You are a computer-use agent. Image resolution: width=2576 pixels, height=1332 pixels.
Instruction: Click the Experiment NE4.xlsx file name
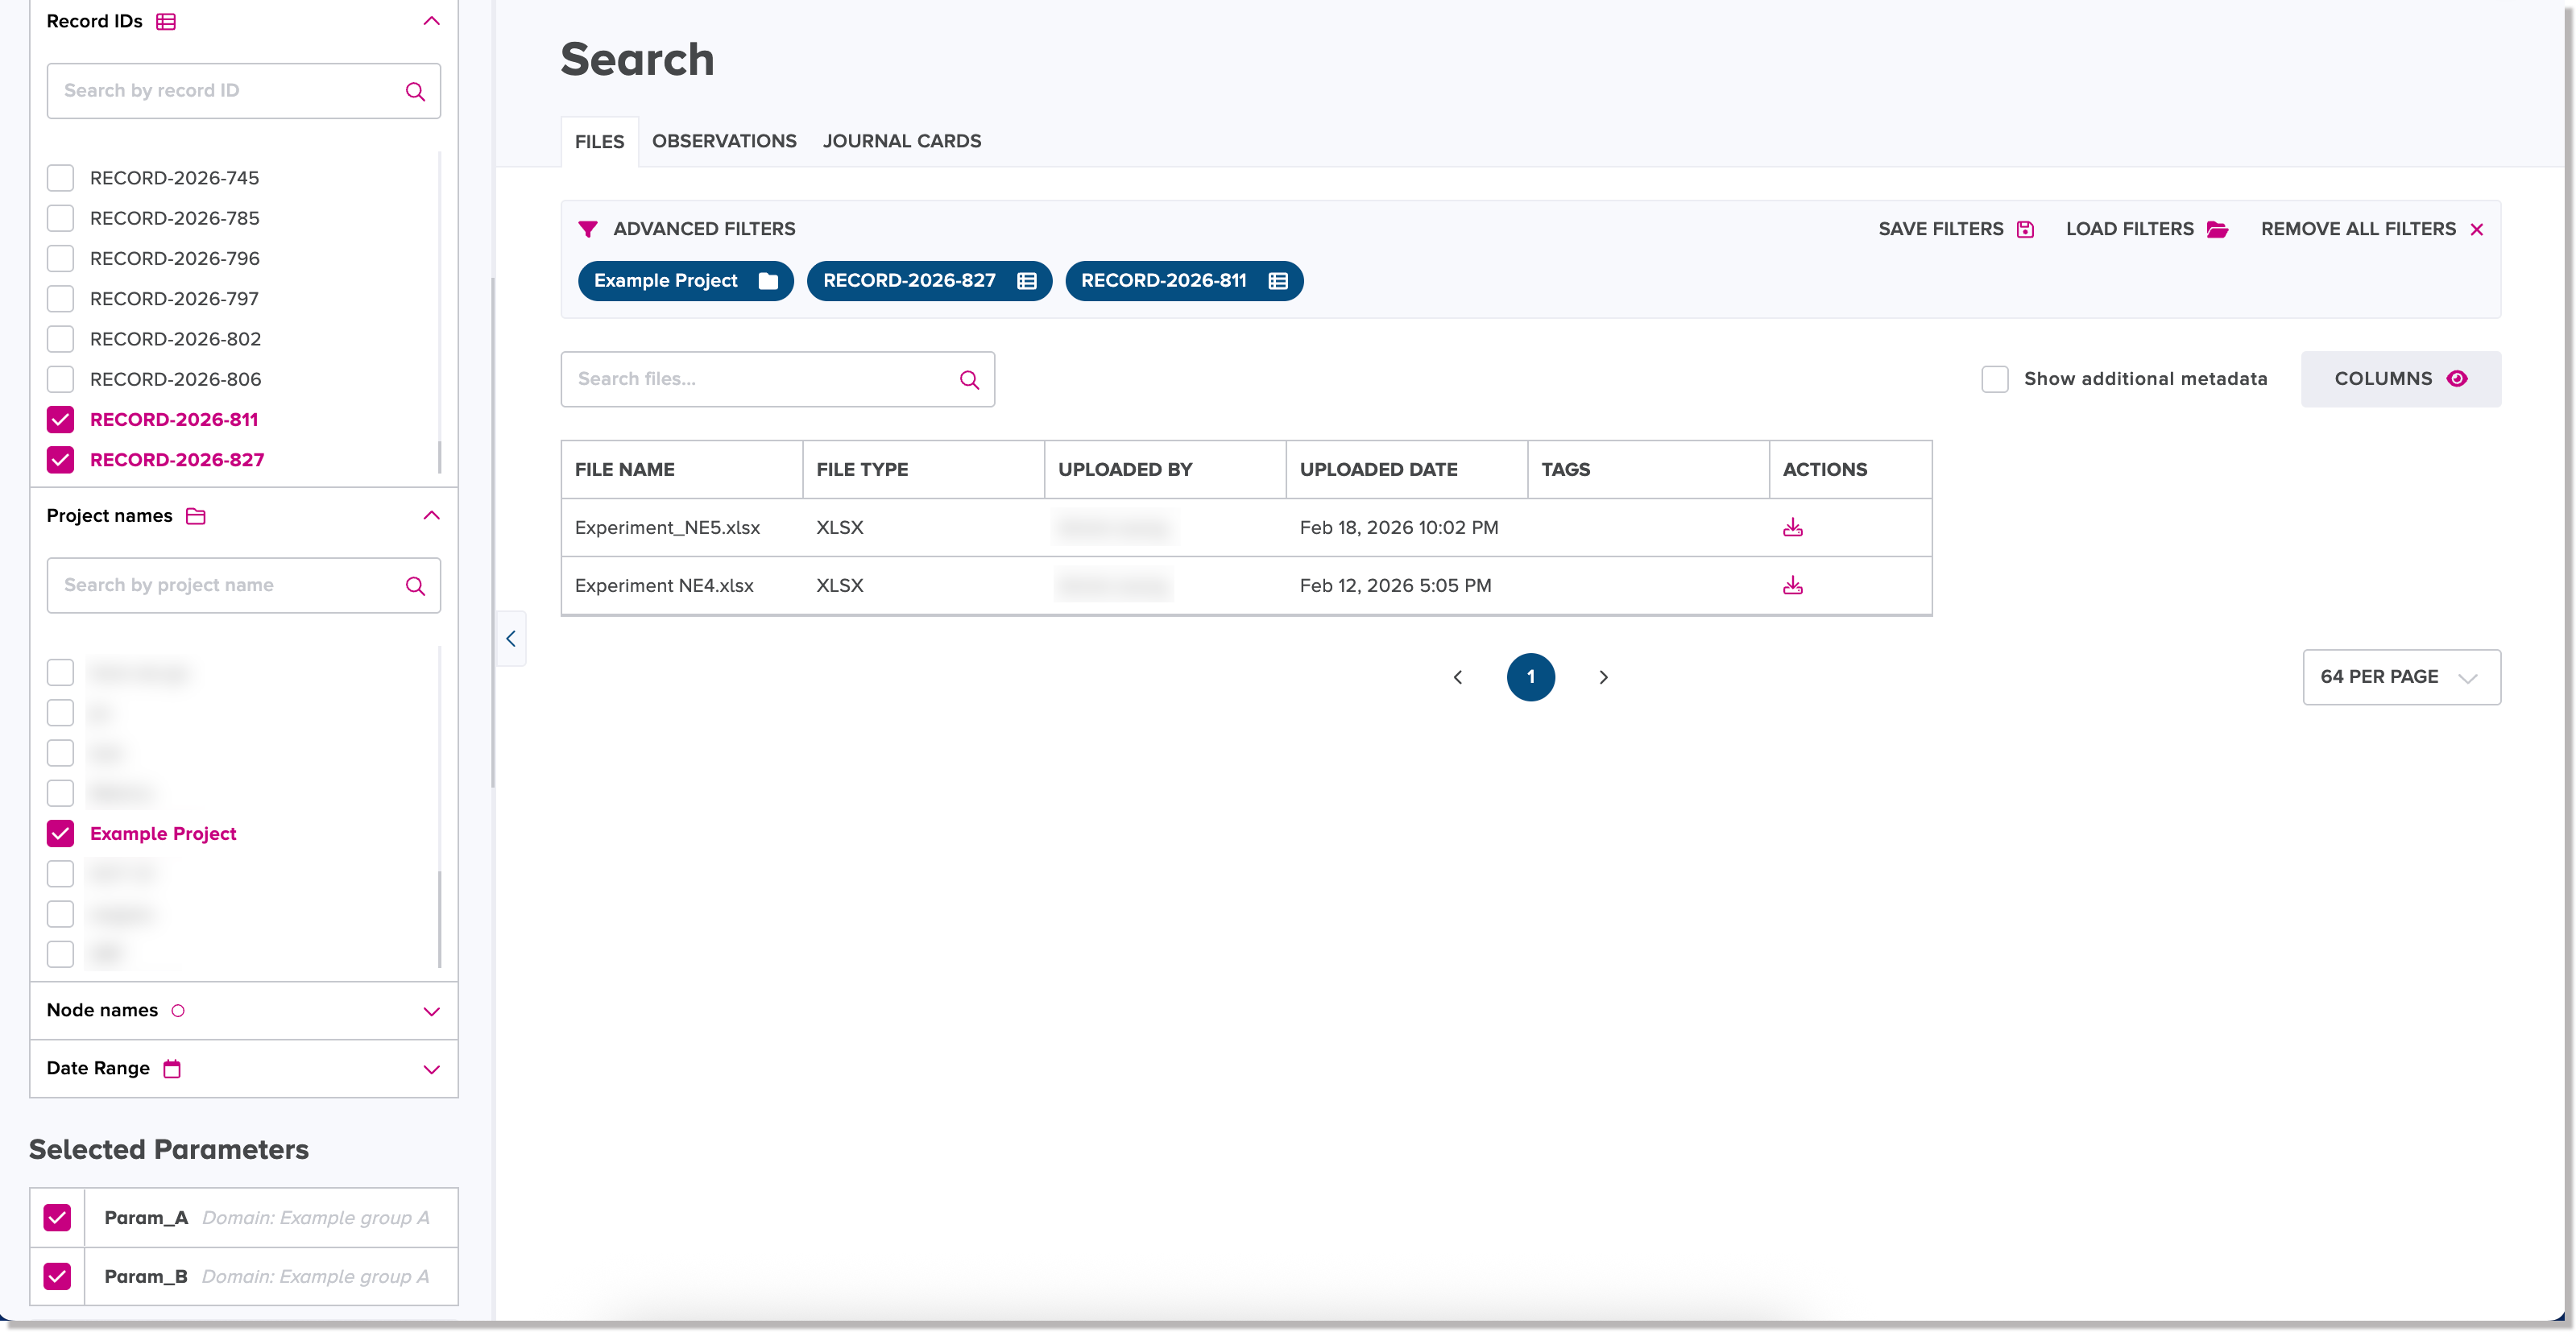[x=664, y=586]
